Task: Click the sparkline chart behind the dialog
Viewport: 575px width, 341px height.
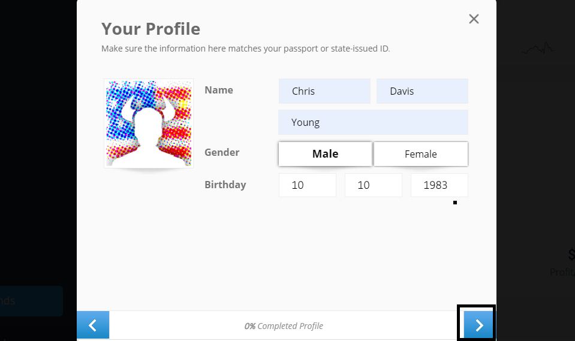Action: 537,49
